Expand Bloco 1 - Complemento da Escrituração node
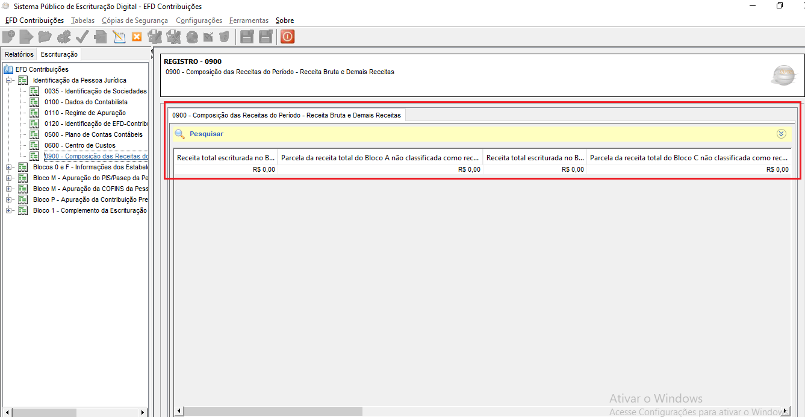Viewport: 805px width, 417px height. pos(8,210)
